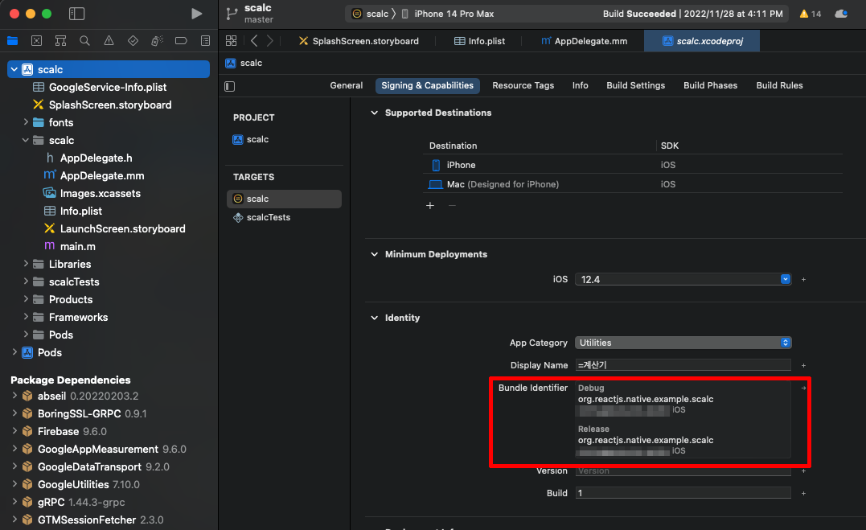Open the Test navigator diamond icon

click(x=133, y=41)
